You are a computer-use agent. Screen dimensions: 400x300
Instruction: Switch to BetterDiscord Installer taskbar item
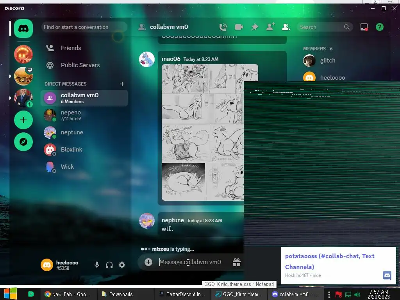point(182,294)
